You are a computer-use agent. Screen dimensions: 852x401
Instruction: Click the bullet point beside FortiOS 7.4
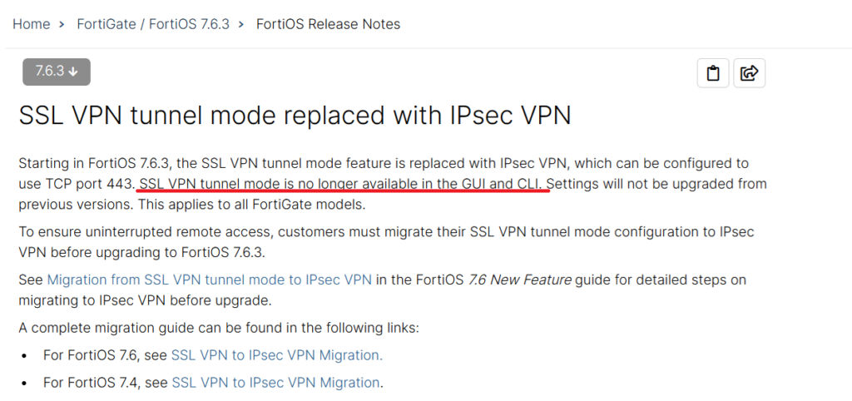click(x=24, y=384)
